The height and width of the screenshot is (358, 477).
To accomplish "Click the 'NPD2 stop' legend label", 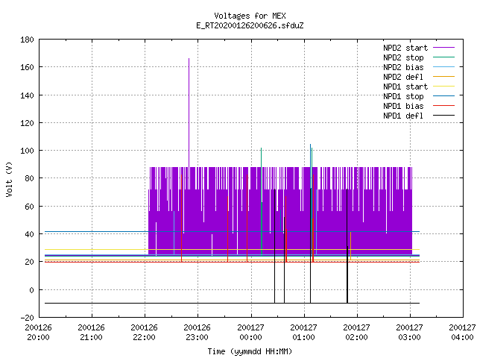I will click(403, 57).
